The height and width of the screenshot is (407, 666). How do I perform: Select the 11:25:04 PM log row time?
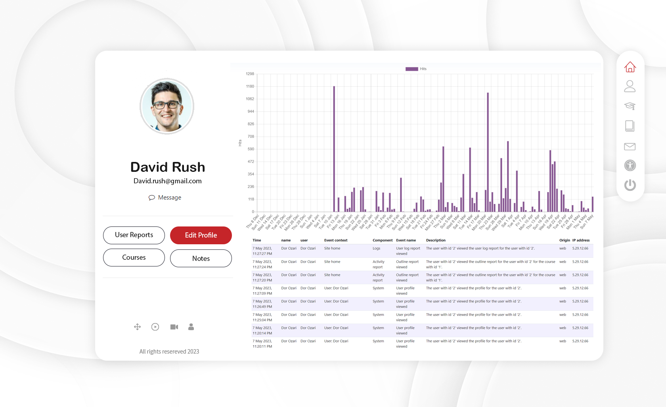click(262, 318)
